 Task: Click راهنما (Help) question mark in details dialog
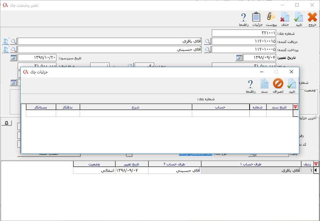click(250, 86)
